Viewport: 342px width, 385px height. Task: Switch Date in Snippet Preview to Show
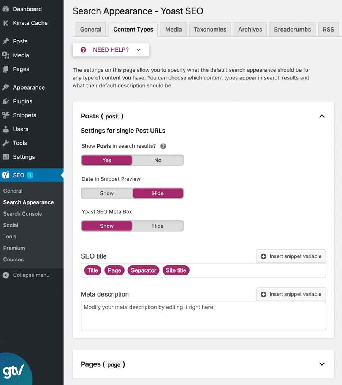coord(107,193)
